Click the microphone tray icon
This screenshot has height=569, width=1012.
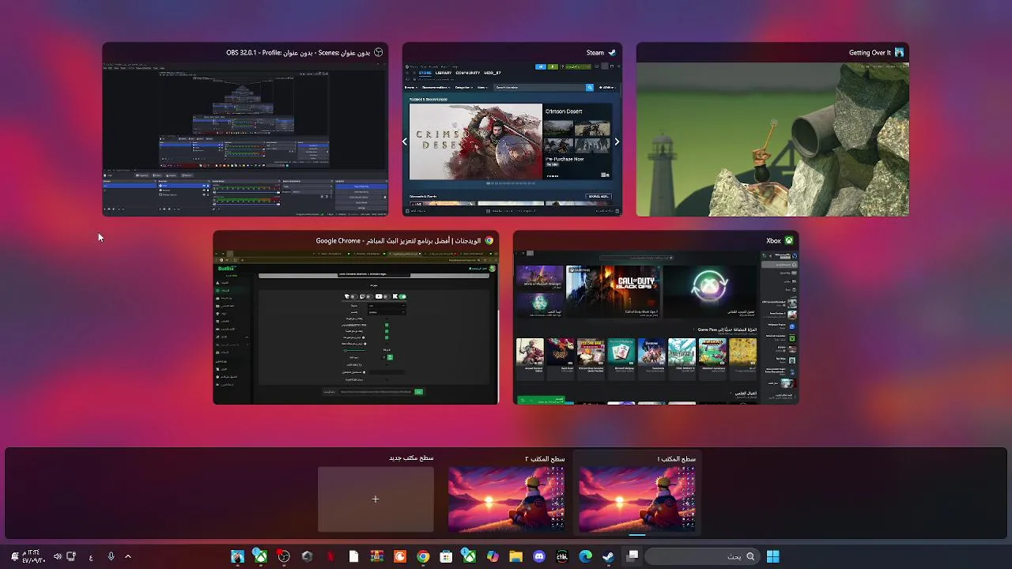[x=111, y=556]
